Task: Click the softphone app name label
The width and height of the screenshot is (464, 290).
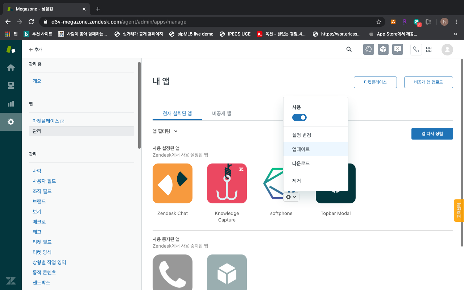Action: point(281,213)
